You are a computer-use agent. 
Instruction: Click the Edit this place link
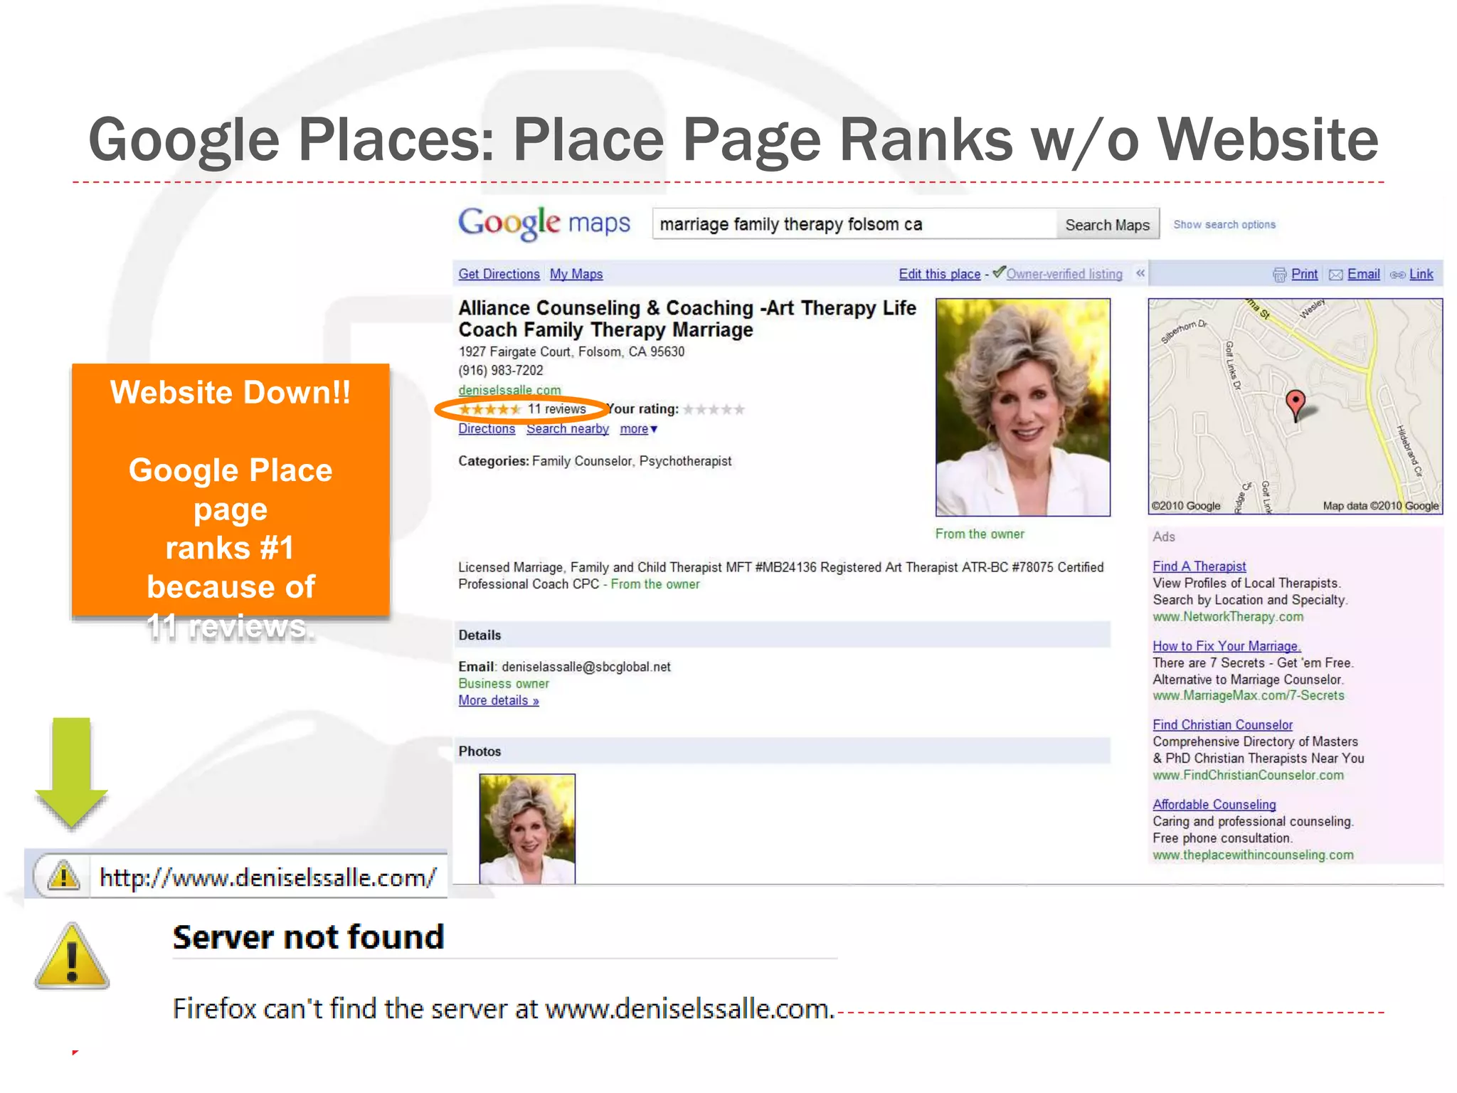[939, 274]
